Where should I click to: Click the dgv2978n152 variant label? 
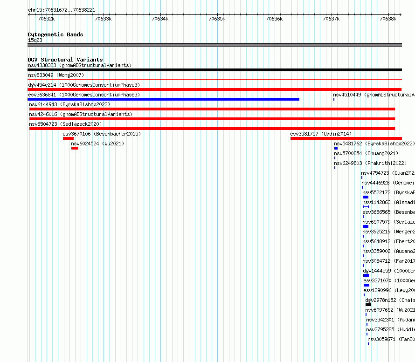pyautogui.click(x=390, y=300)
